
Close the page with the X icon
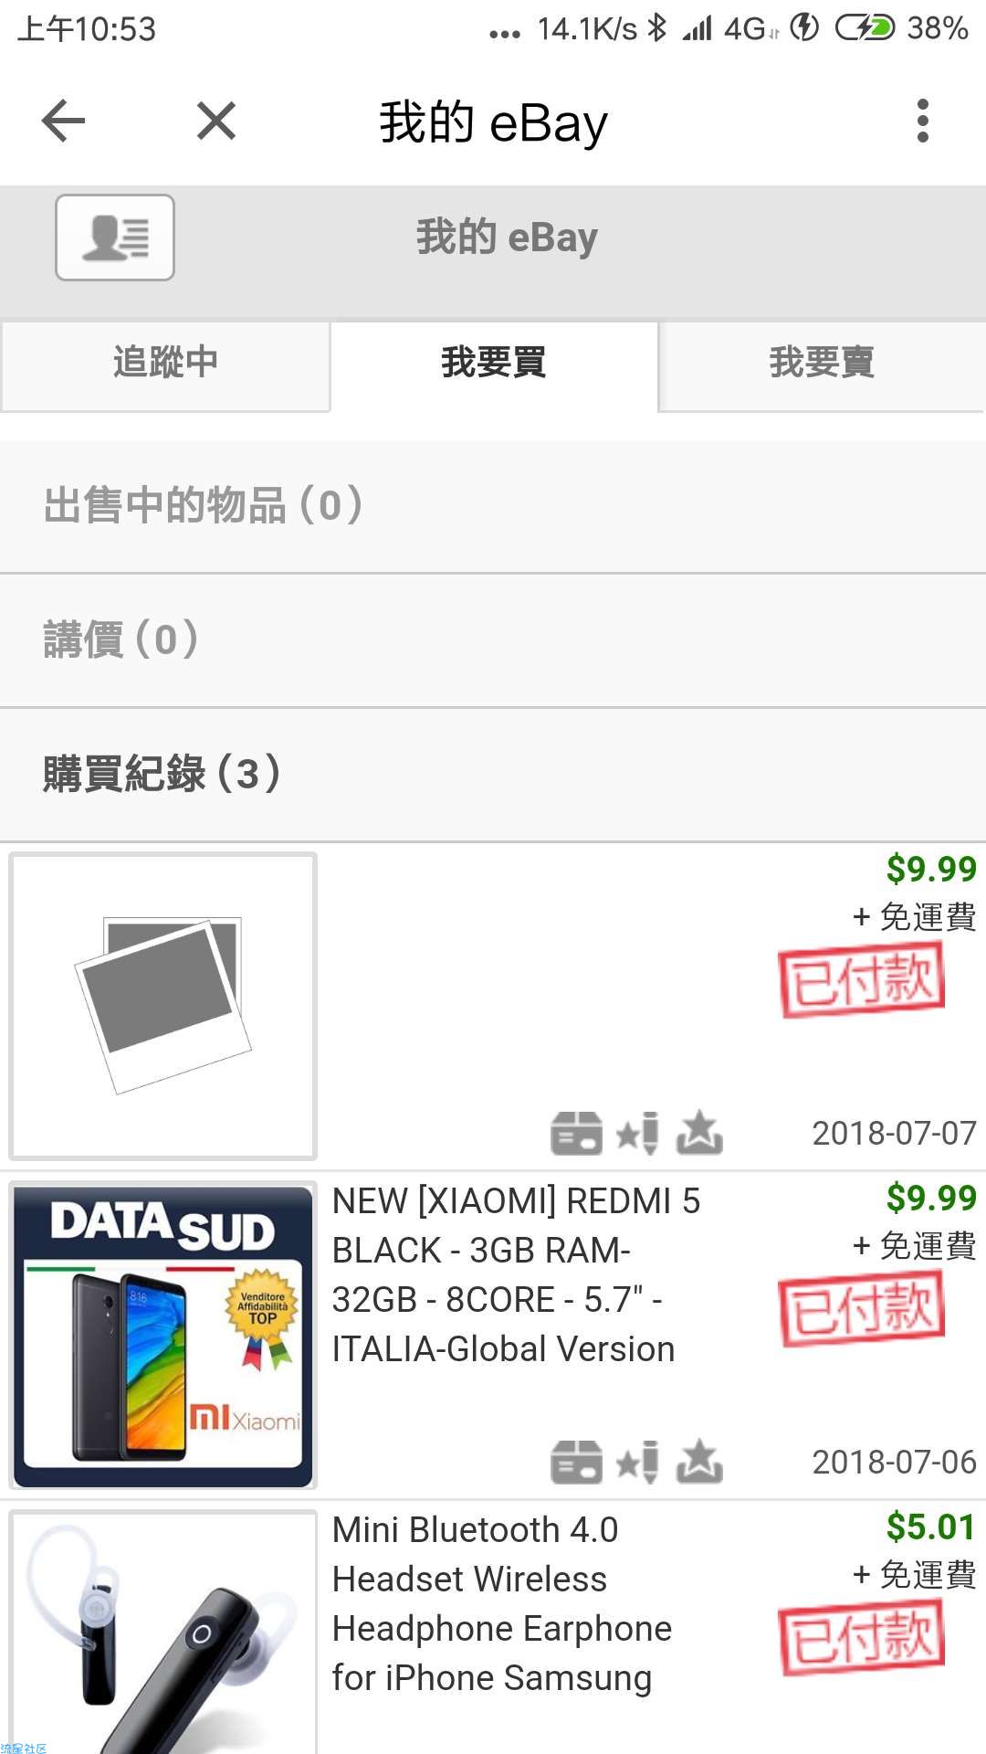(216, 121)
